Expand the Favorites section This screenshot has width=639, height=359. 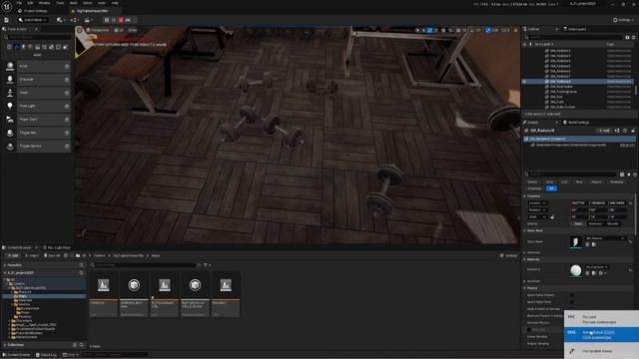[5, 265]
